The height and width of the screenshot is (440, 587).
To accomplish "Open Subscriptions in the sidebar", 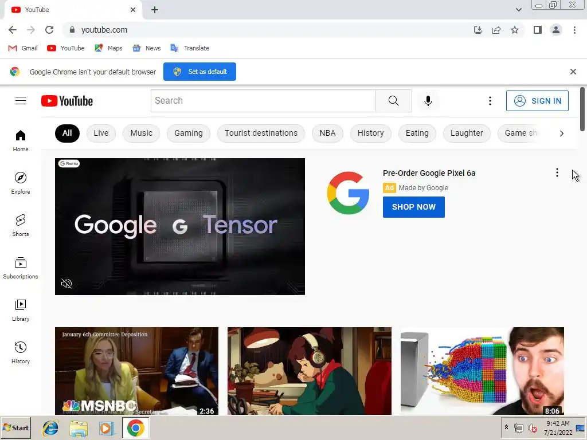I will point(21,268).
